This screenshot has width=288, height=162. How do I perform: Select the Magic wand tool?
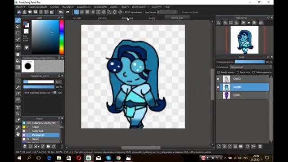18,87
